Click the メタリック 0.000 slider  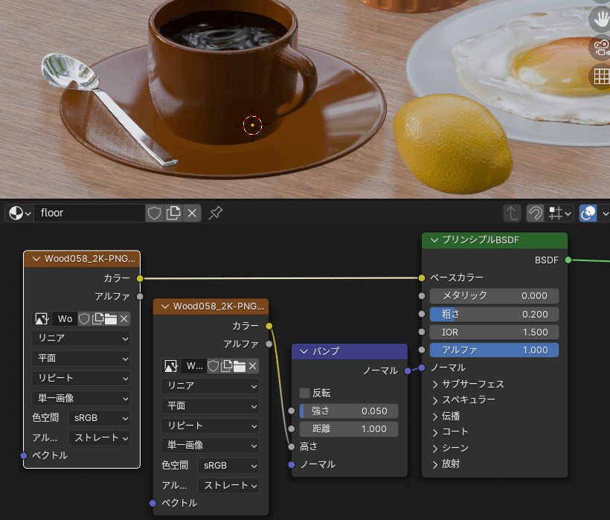tap(494, 296)
